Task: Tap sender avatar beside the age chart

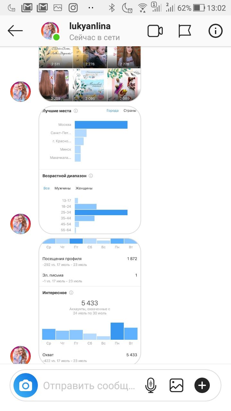Action: point(21,224)
